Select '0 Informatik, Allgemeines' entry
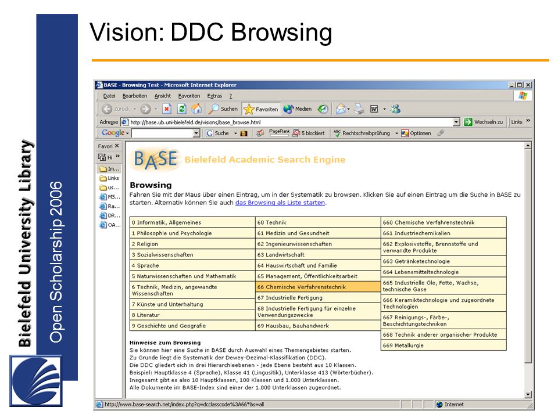Screen dimensions: 558x418 pos(192,222)
